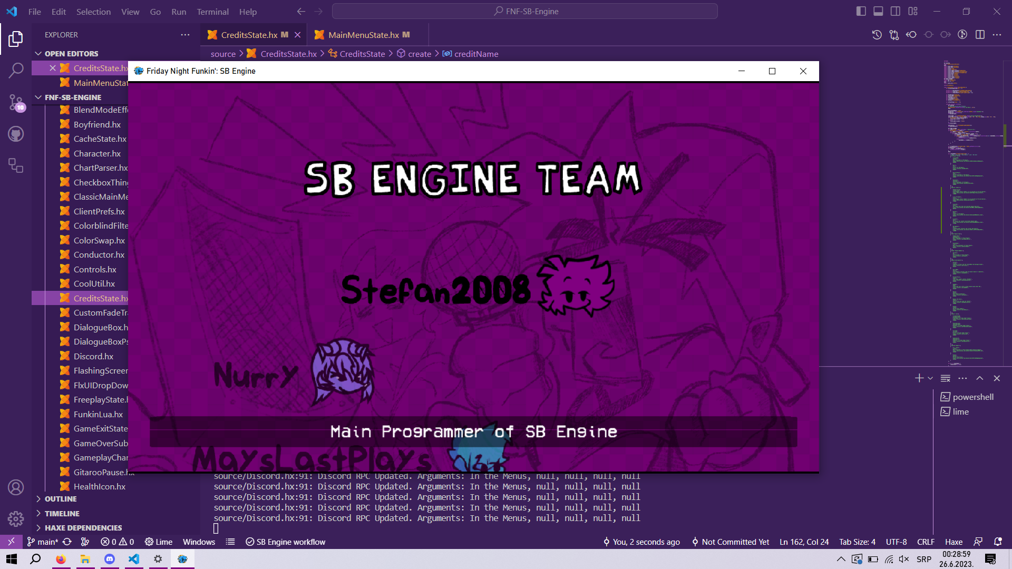Open the Extensions view

click(16, 166)
